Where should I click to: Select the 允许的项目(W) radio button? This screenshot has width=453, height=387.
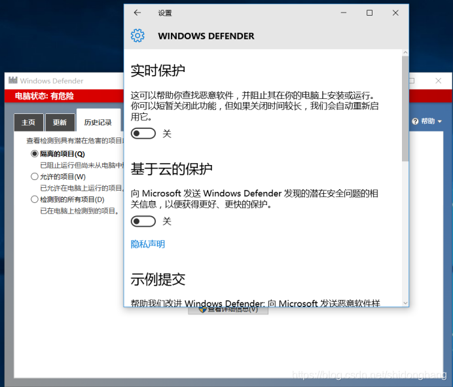point(35,176)
